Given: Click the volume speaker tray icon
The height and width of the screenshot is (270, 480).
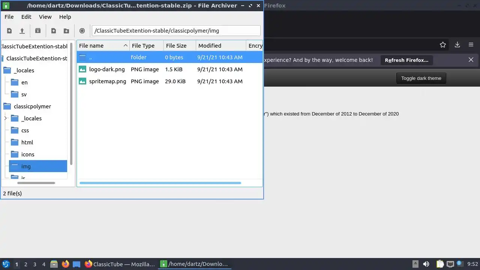Looking at the screenshot, I should [426, 264].
